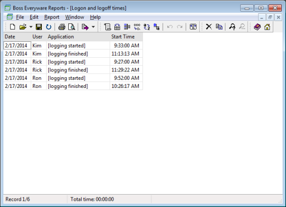The width and height of the screenshot is (286, 207).
Task: Click the a-z sort toolbar icon
Action: 147,27
